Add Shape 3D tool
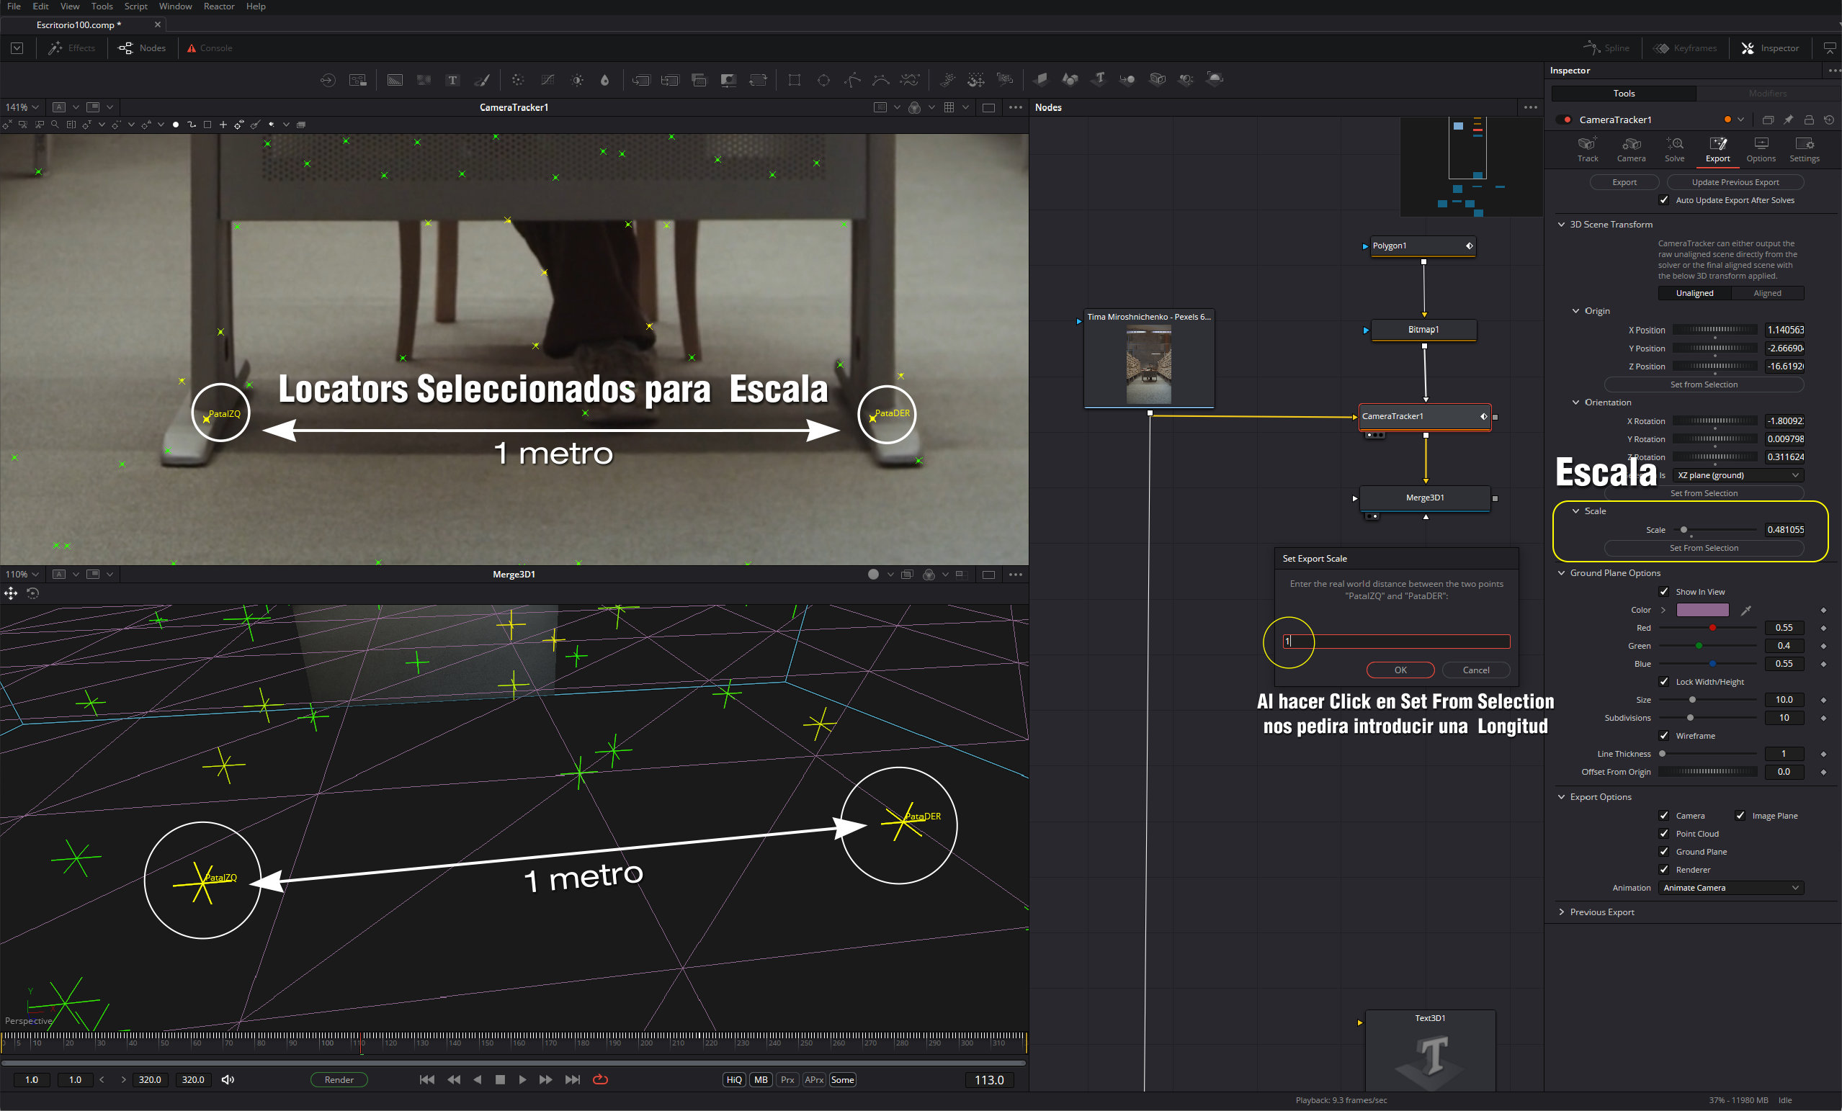 1070,79
